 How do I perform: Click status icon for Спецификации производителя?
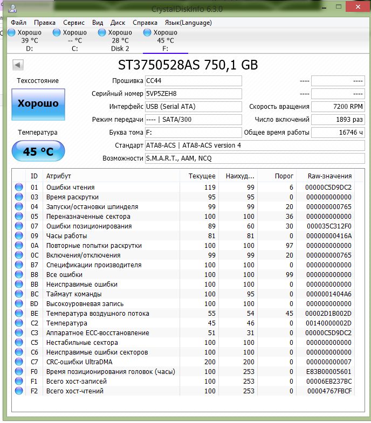click(x=19, y=265)
